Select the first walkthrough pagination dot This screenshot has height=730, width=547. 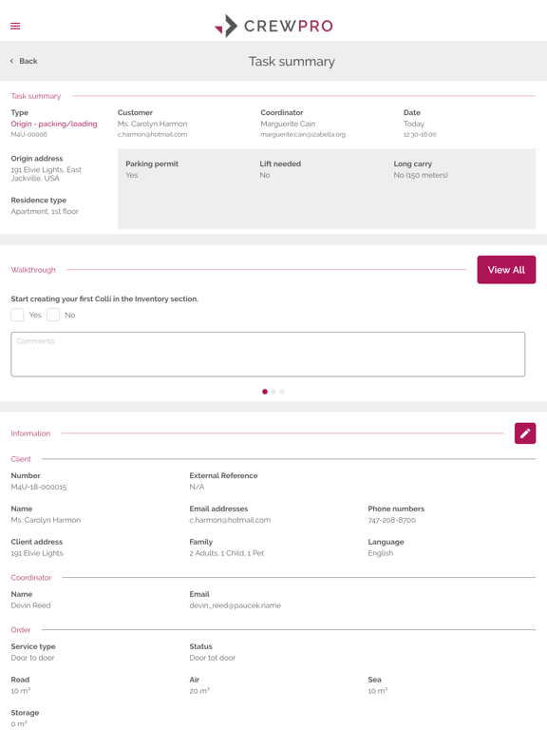coord(265,392)
